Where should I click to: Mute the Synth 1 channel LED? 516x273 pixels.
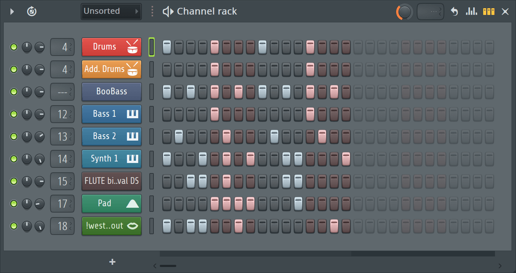click(x=14, y=159)
